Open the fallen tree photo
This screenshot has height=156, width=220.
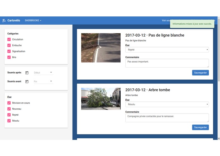click(x=101, y=99)
